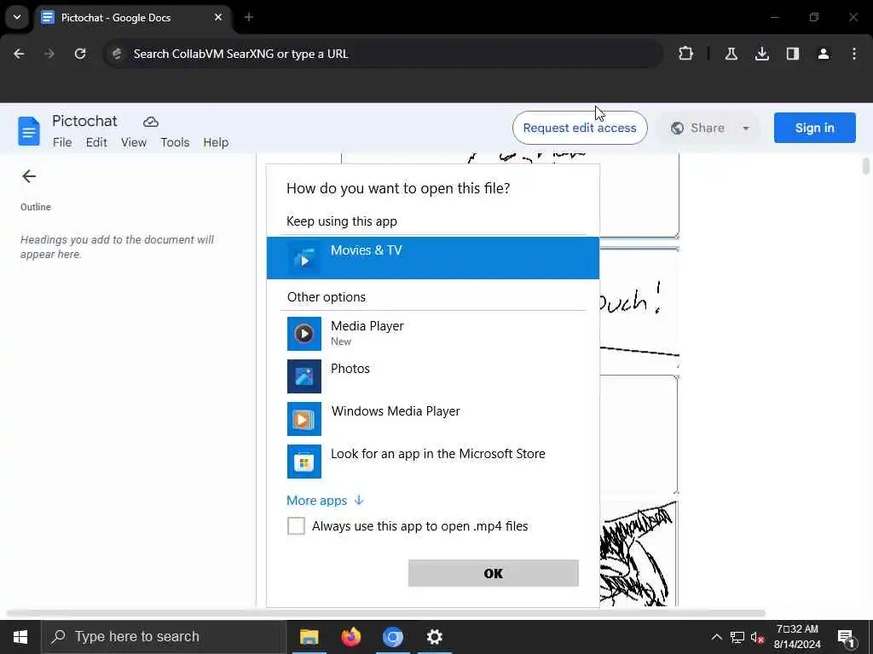Open the Edit menu
This screenshot has height=654, width=873.
(96, 142)
